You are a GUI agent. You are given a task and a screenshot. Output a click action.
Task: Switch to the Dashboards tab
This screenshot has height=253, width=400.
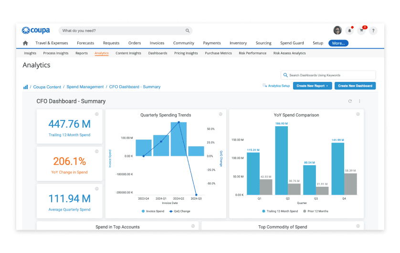pos(158,53)
